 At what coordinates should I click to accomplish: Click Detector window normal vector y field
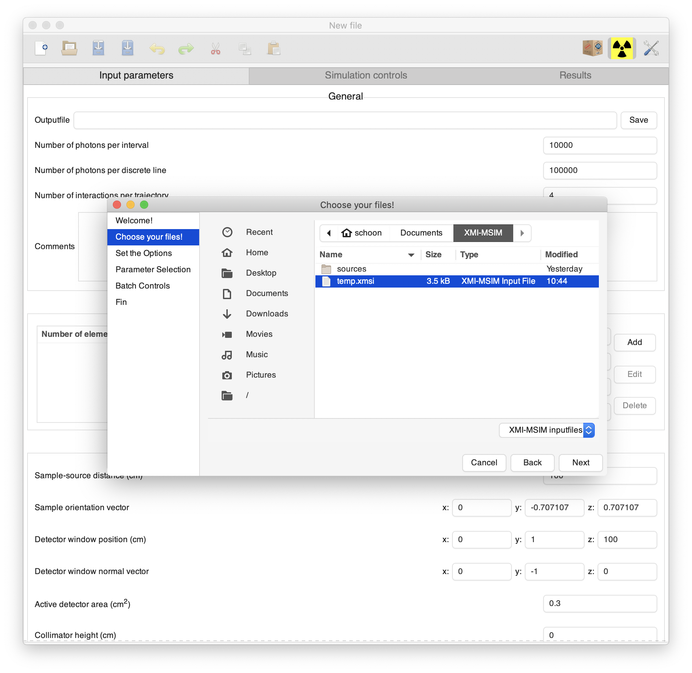coord(554,571)
